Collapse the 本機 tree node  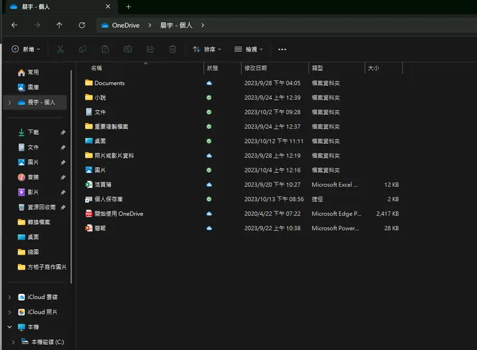tap(10, 327)
